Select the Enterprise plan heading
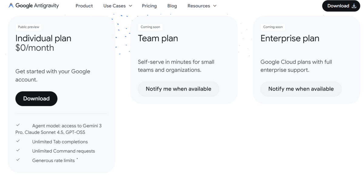 [x=290, y=38]
